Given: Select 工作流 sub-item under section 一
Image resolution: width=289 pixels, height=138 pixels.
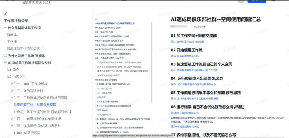Looking at the screenshot, I should (x=12, y=42).
